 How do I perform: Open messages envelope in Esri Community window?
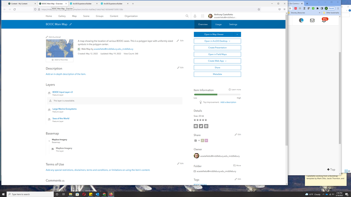(x=312, y=20)
